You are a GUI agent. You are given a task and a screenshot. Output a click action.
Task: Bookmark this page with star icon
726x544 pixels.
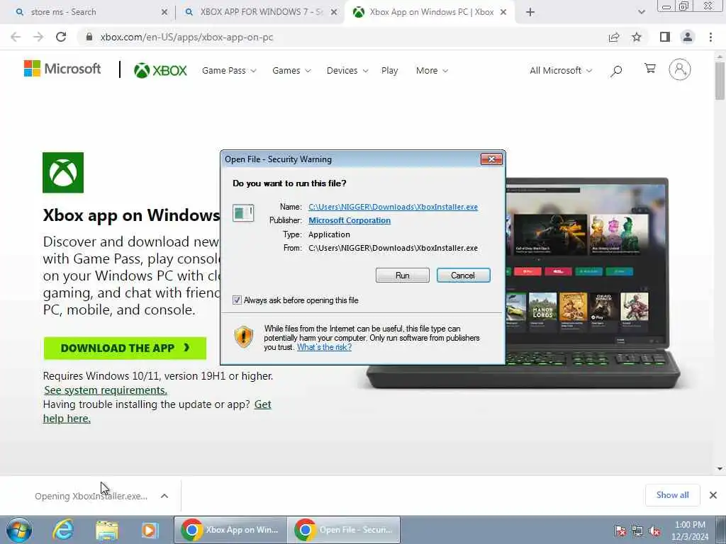click(x=637, y=37)
